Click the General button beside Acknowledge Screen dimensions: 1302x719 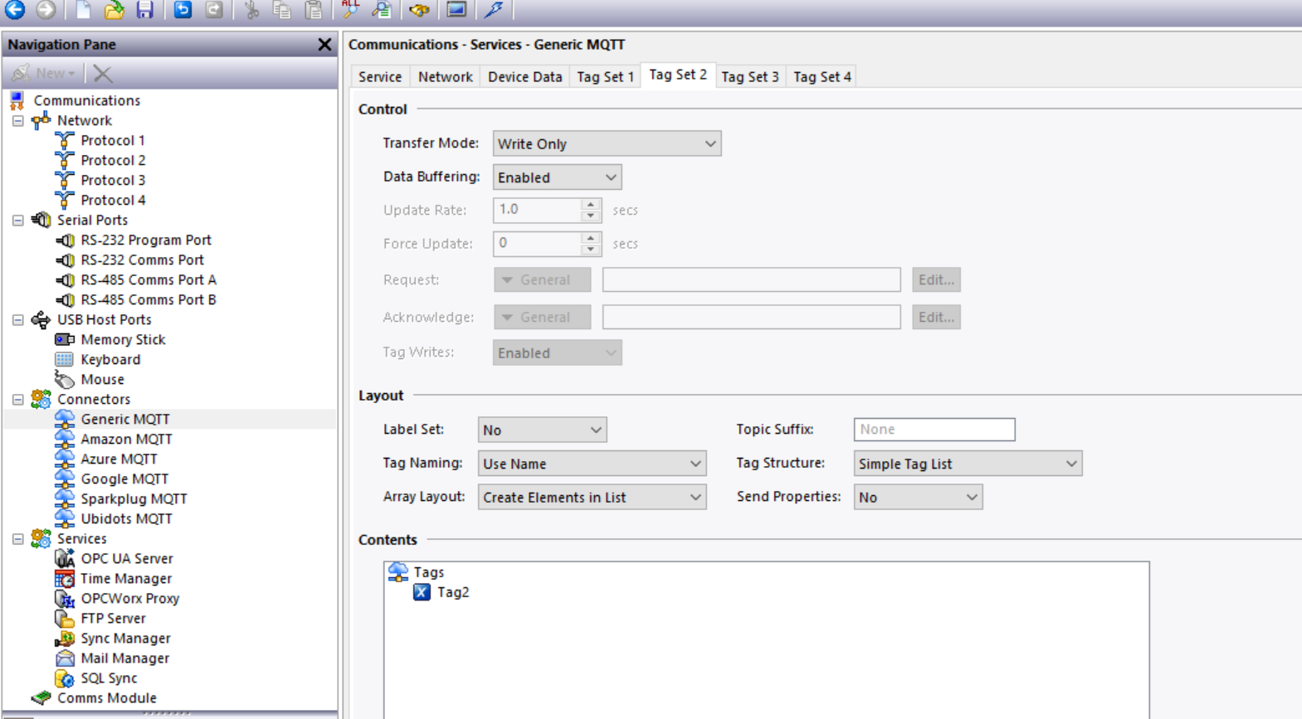click(x=542, y=317)
